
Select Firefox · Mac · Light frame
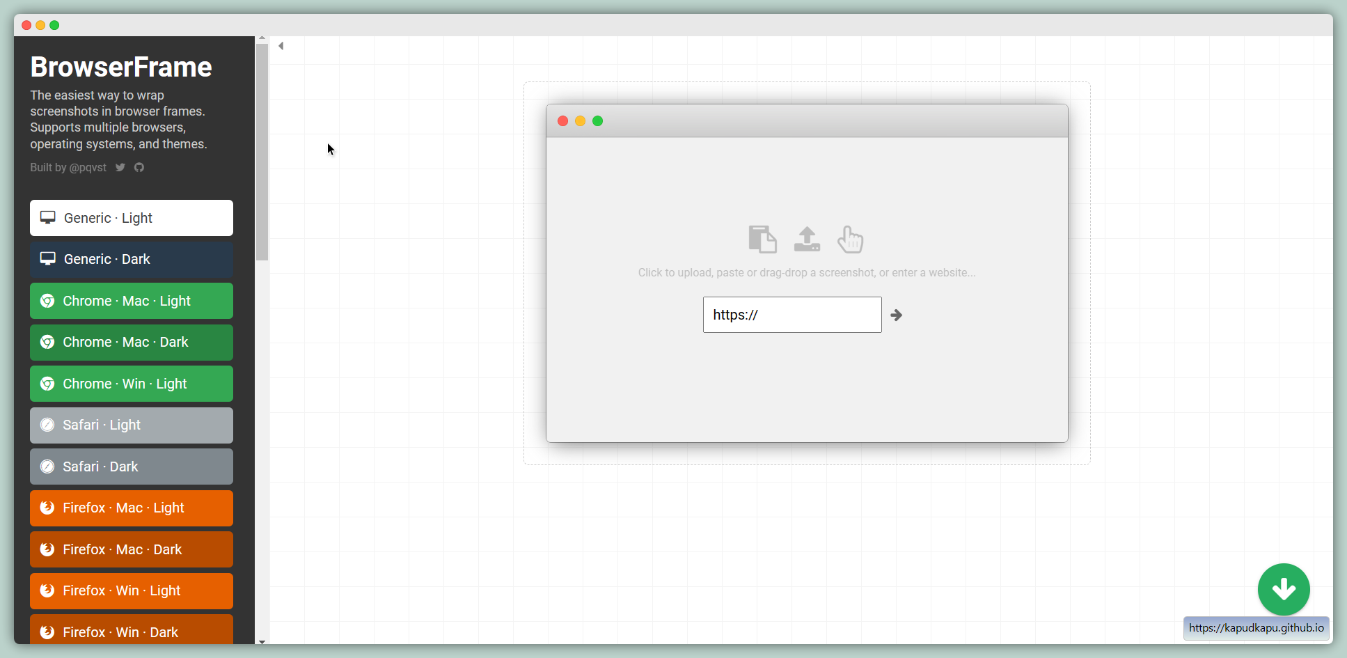(132, 508)
